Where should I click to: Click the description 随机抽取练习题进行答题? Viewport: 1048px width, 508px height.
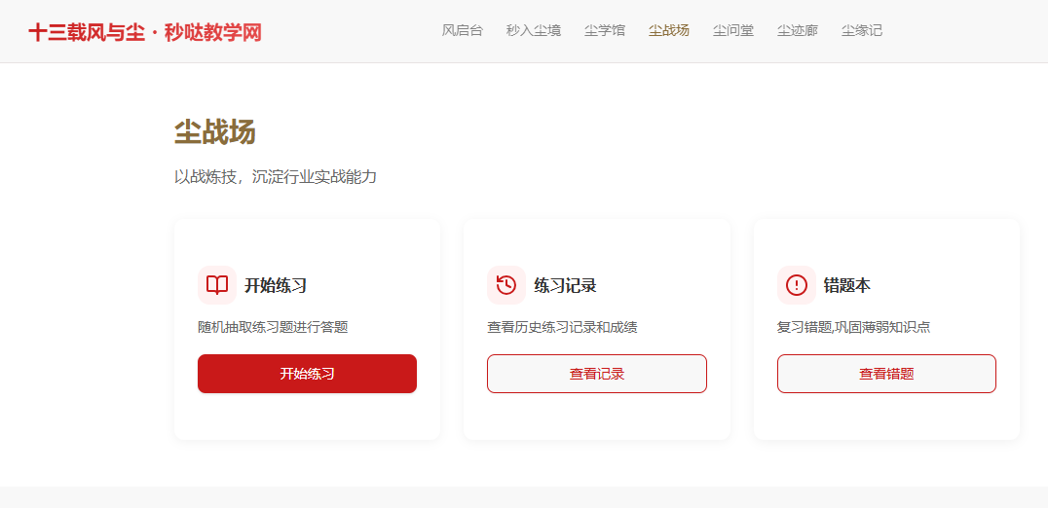(273, 327)
